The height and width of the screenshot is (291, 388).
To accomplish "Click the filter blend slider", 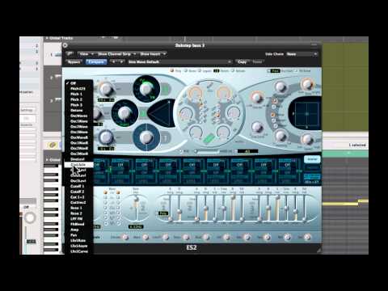I will [x=207, y=151].
